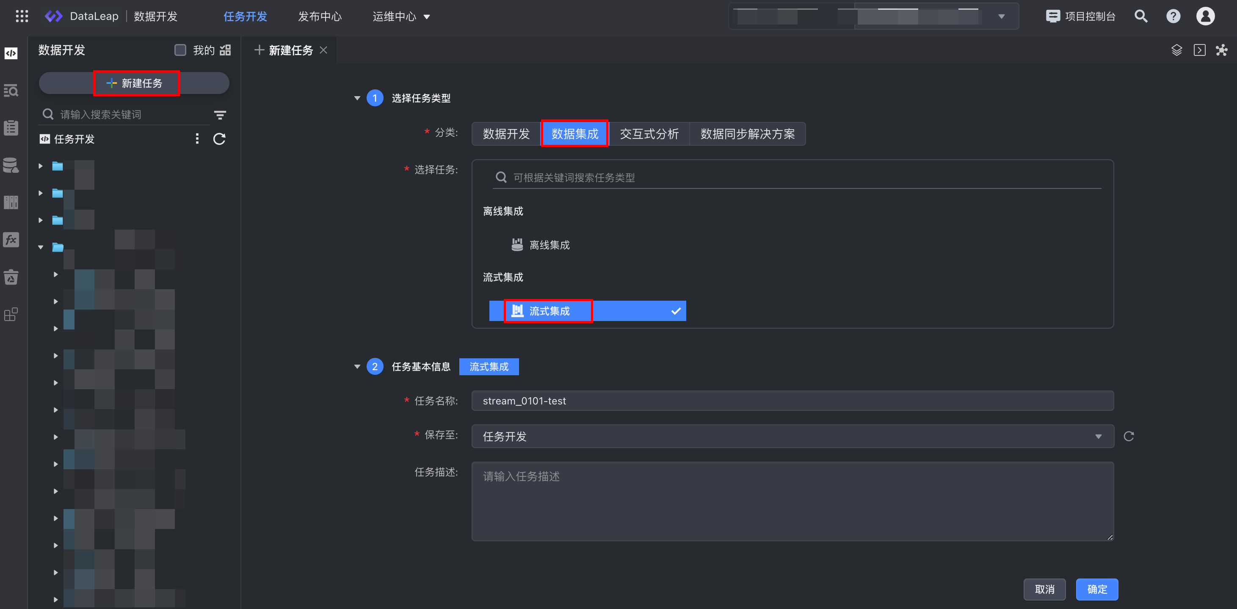Click the 新建任务 button in sidebar
Viewport: 1237px width, 609px height.
click(134, 83)
